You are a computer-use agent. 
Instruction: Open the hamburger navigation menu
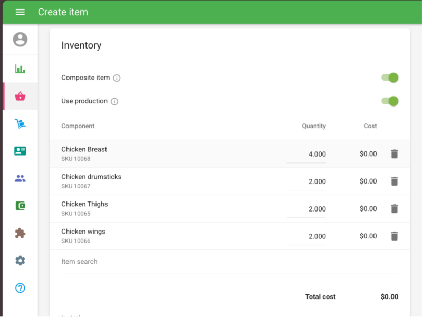20,12
